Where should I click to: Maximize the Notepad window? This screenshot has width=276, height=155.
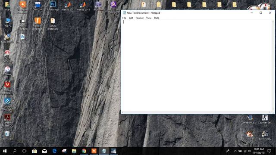coord(260,13)
